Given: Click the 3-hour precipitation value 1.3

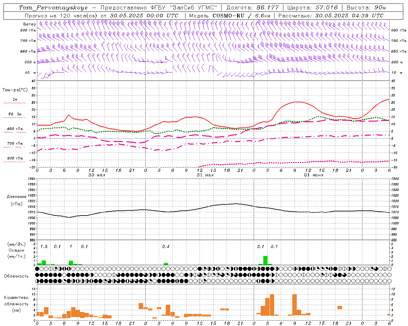Looking at the screenshot, I should tap(44, 246).
